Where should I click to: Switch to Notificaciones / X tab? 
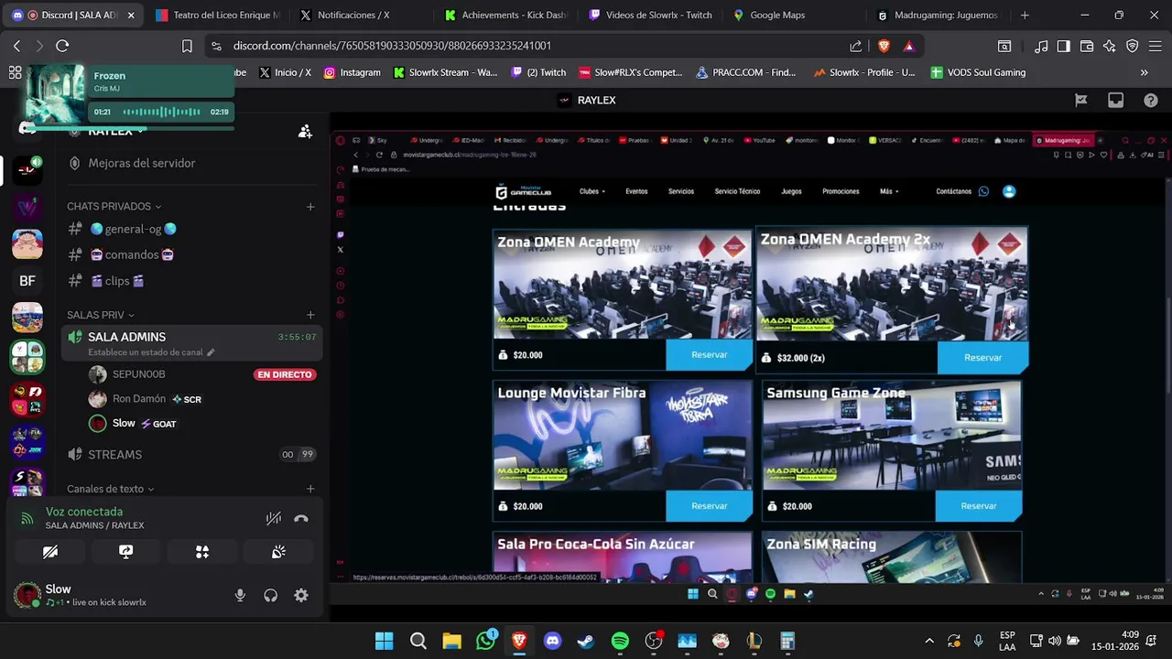[355, 16]
